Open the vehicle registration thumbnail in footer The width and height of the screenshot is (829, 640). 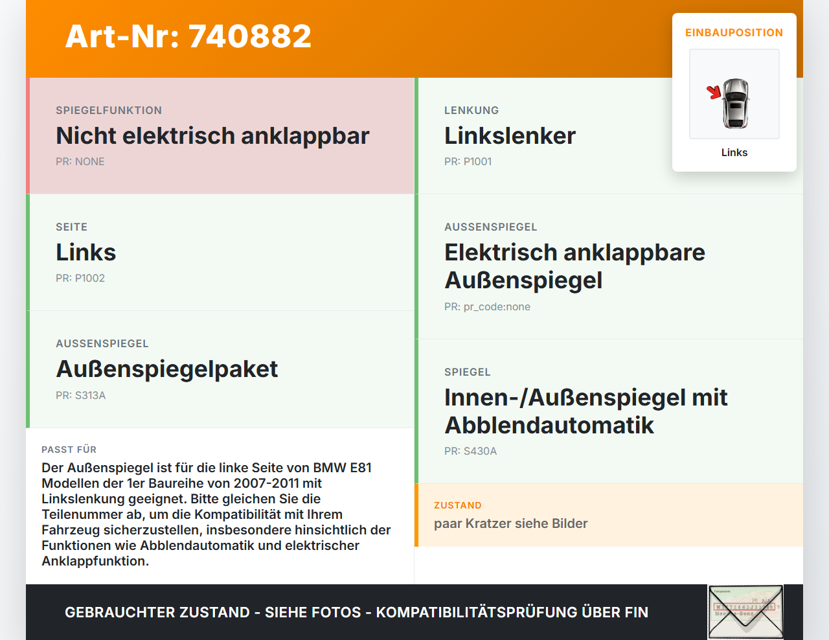[745, 612]
